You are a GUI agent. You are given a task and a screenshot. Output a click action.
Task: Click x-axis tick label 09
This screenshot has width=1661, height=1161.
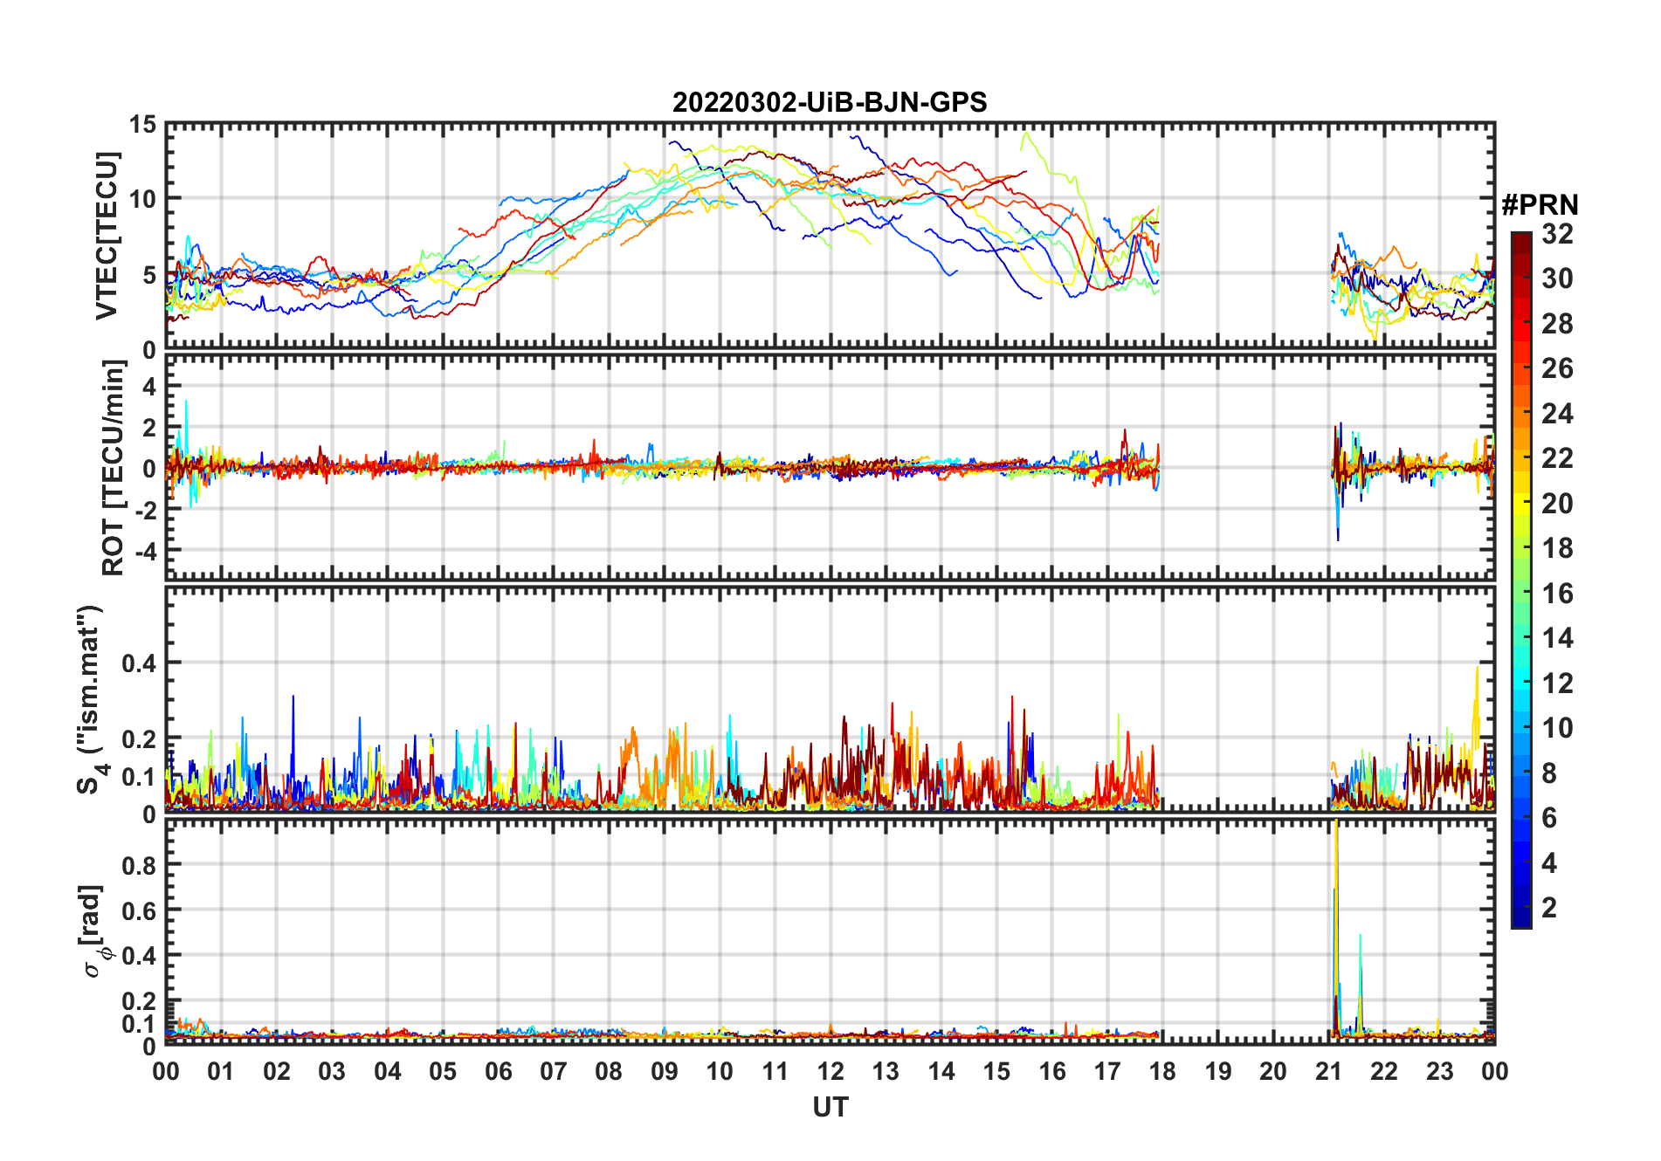[665, 1071]
